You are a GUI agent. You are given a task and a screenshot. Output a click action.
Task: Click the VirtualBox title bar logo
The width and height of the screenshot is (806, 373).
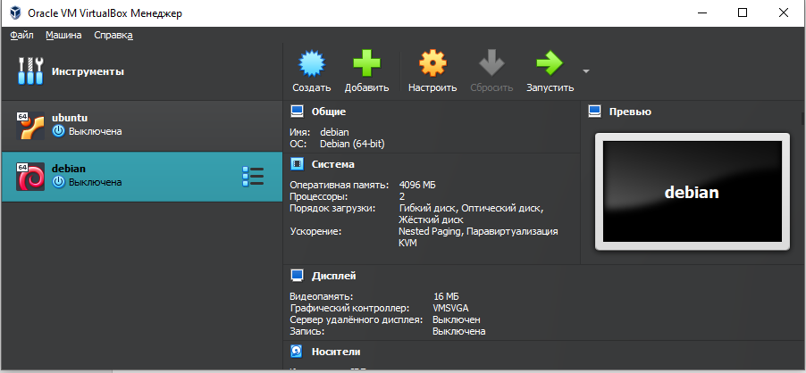[15, 12]
